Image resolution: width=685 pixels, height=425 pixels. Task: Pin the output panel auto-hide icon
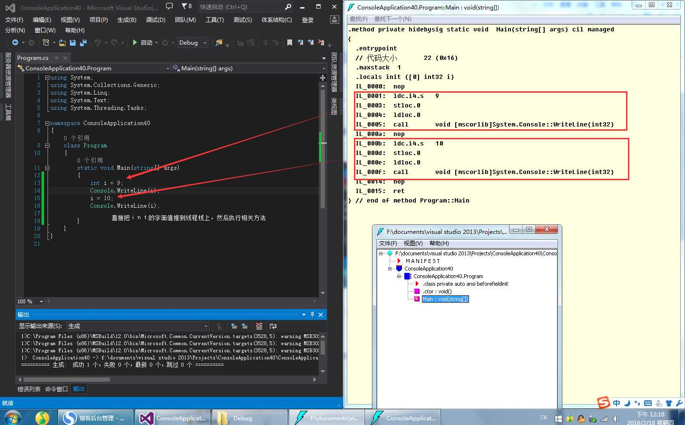coord(312,314)
